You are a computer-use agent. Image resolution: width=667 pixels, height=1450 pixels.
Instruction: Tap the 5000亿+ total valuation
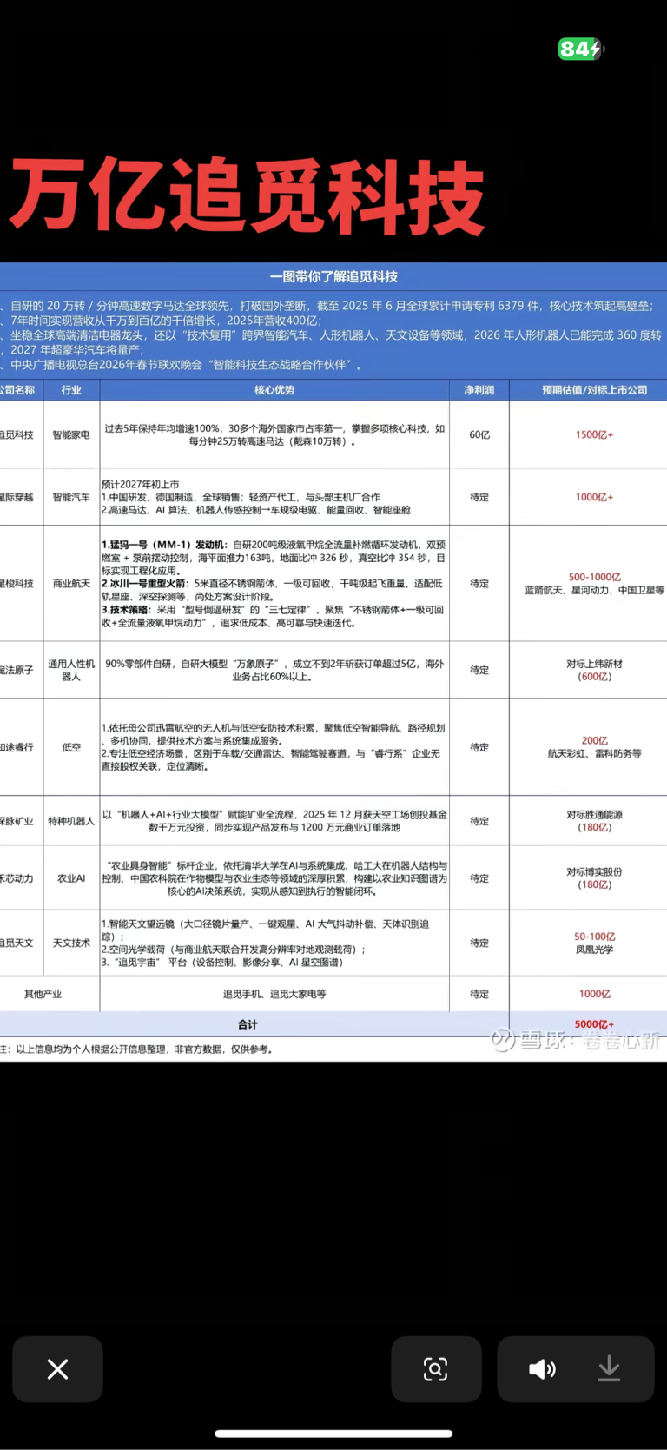pyautogui.click(x=595, y=1024)
